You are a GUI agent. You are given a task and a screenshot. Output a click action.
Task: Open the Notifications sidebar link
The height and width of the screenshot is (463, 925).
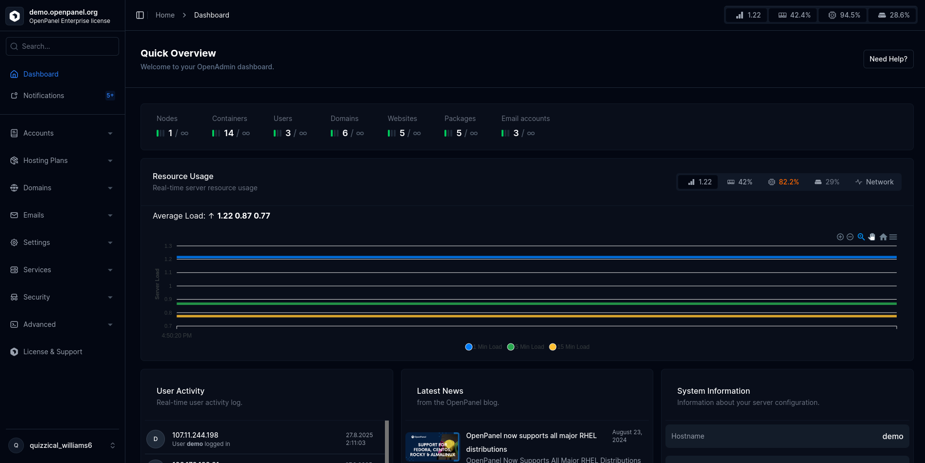point(62,96)
